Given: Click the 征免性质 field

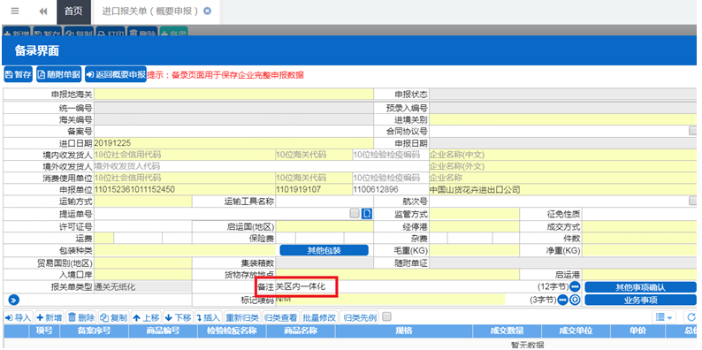Looking at the screenshot, I should (x=640, y=214).
